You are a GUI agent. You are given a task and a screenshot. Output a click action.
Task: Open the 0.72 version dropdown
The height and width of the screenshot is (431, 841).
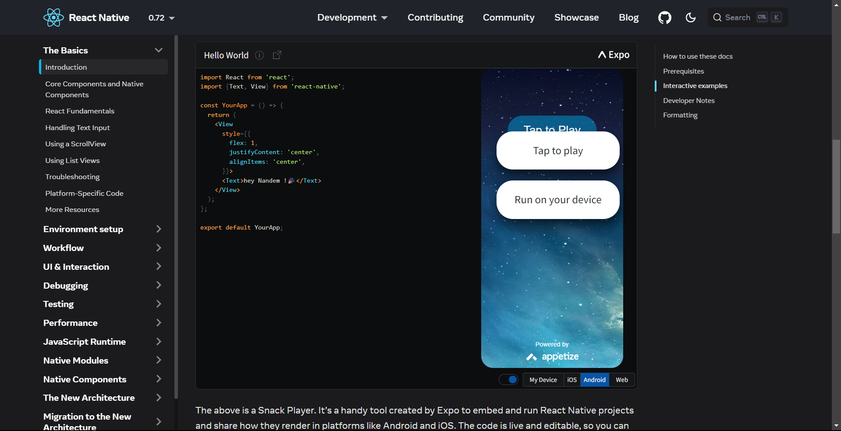(160, 18)
